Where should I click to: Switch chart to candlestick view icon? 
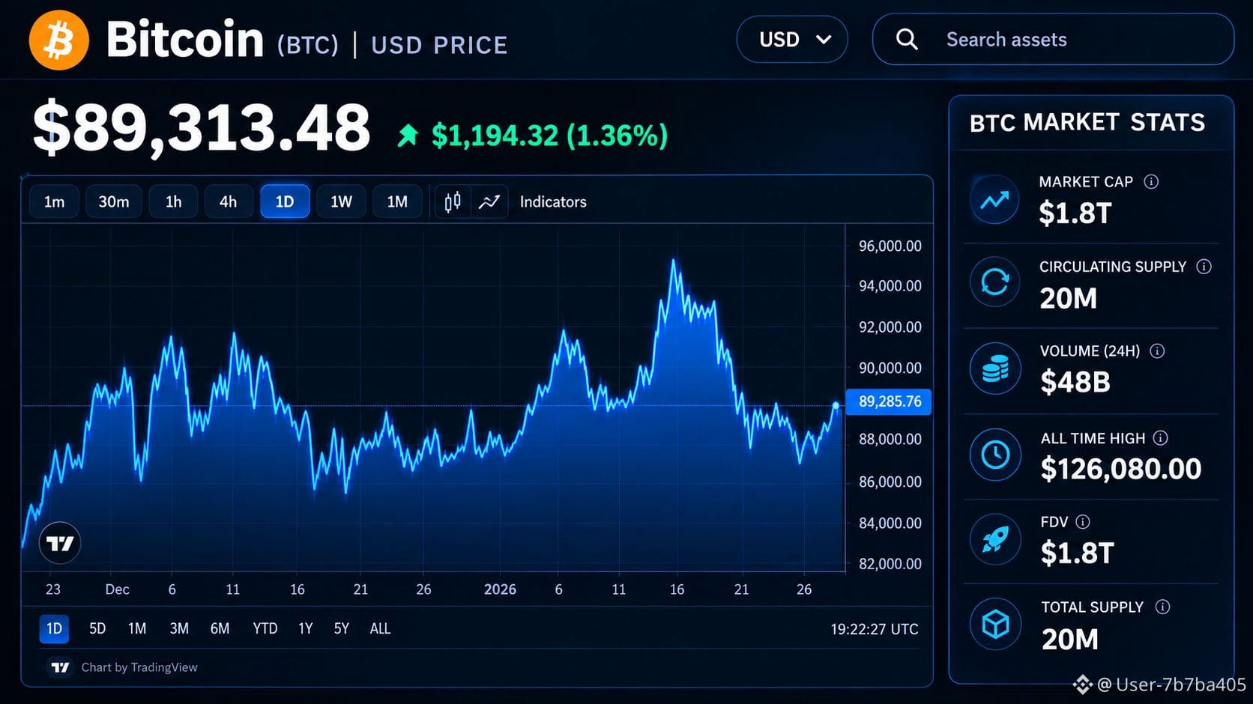tap(452, 201)
